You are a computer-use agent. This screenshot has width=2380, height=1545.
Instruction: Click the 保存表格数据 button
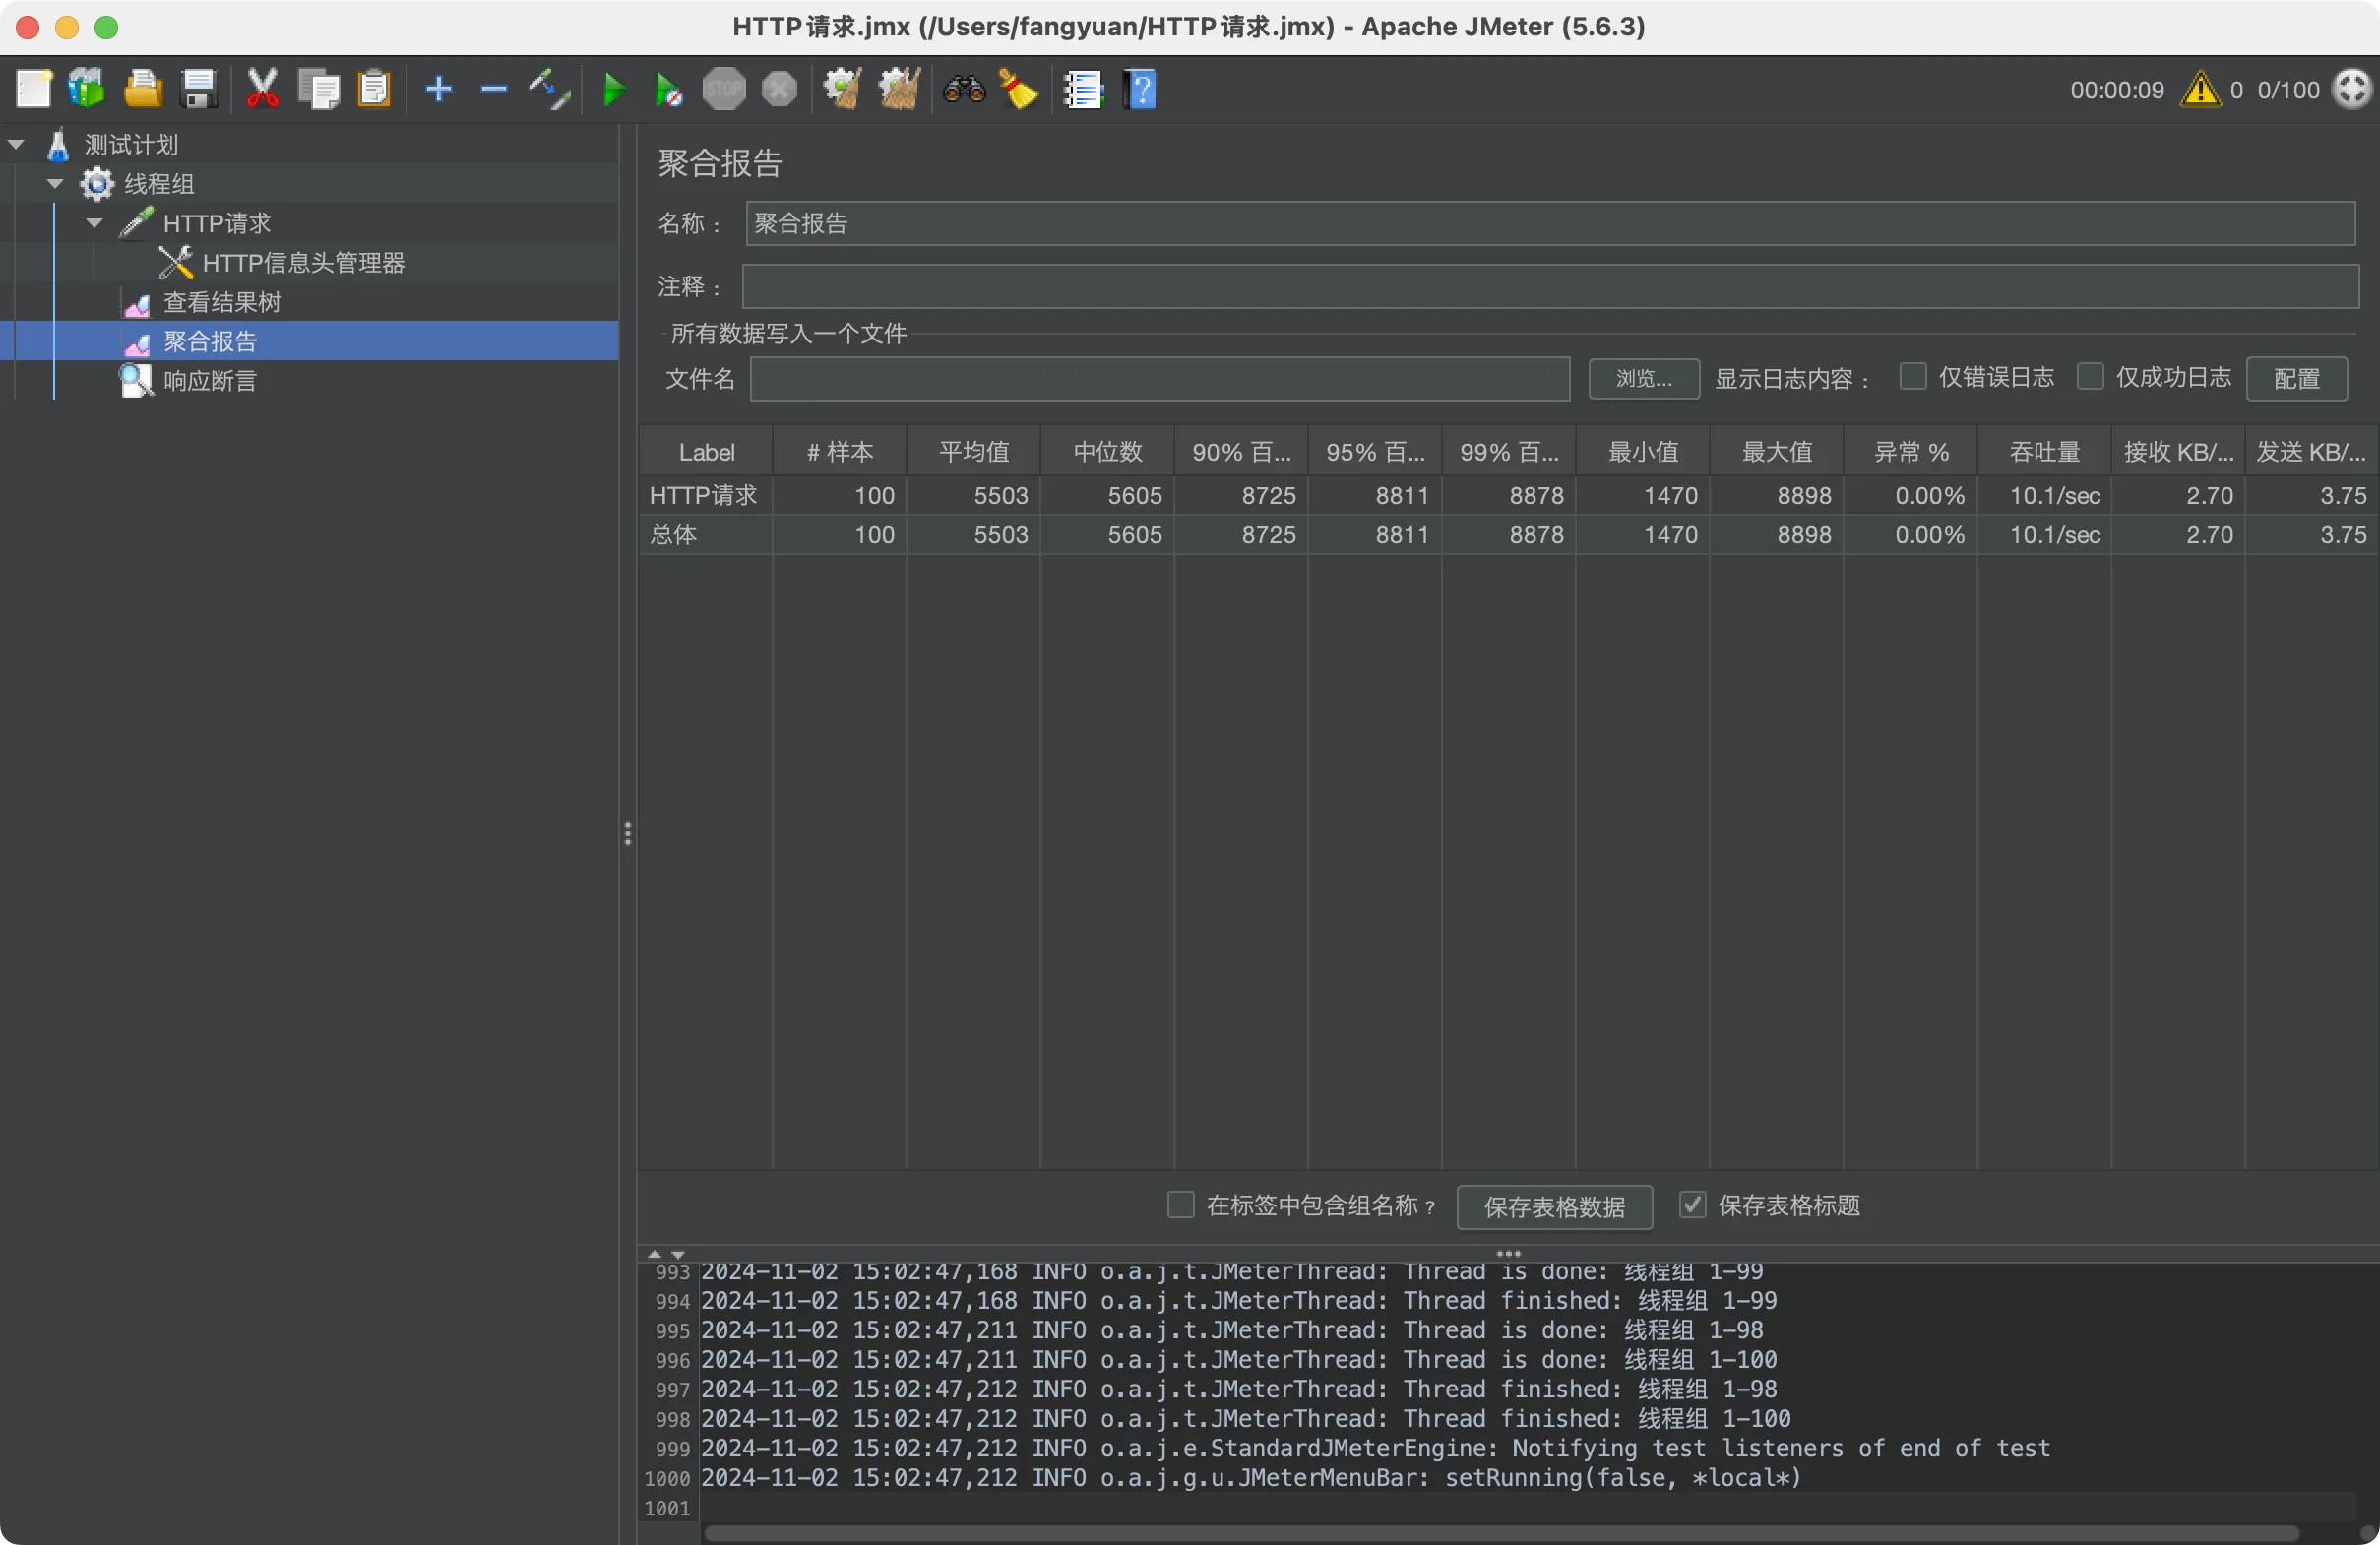[1554, 1207]
